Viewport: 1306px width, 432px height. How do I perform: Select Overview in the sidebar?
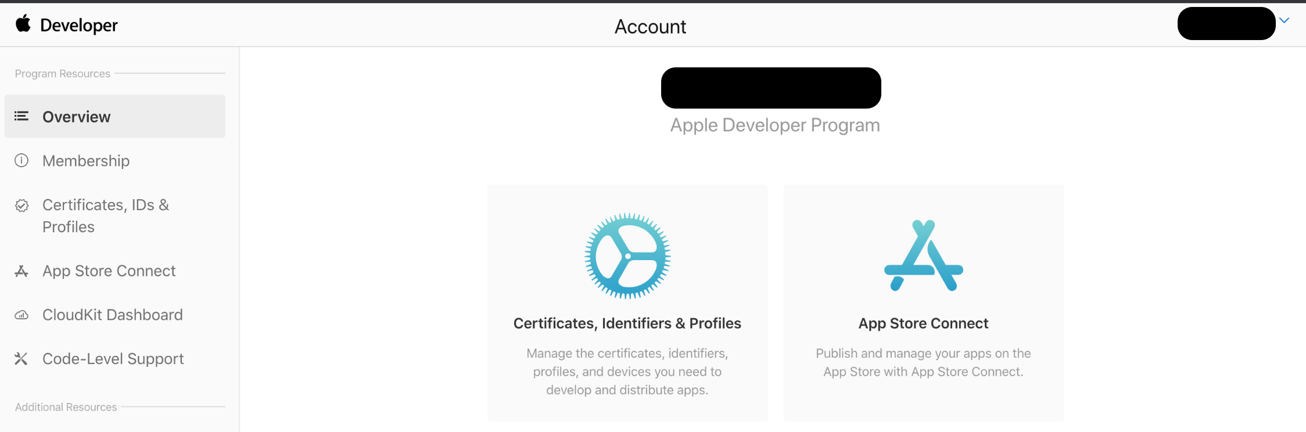click(115, 116)
